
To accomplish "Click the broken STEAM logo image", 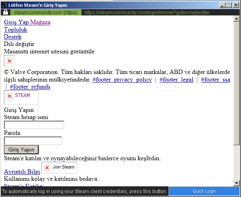I will [x=21, y=97].
